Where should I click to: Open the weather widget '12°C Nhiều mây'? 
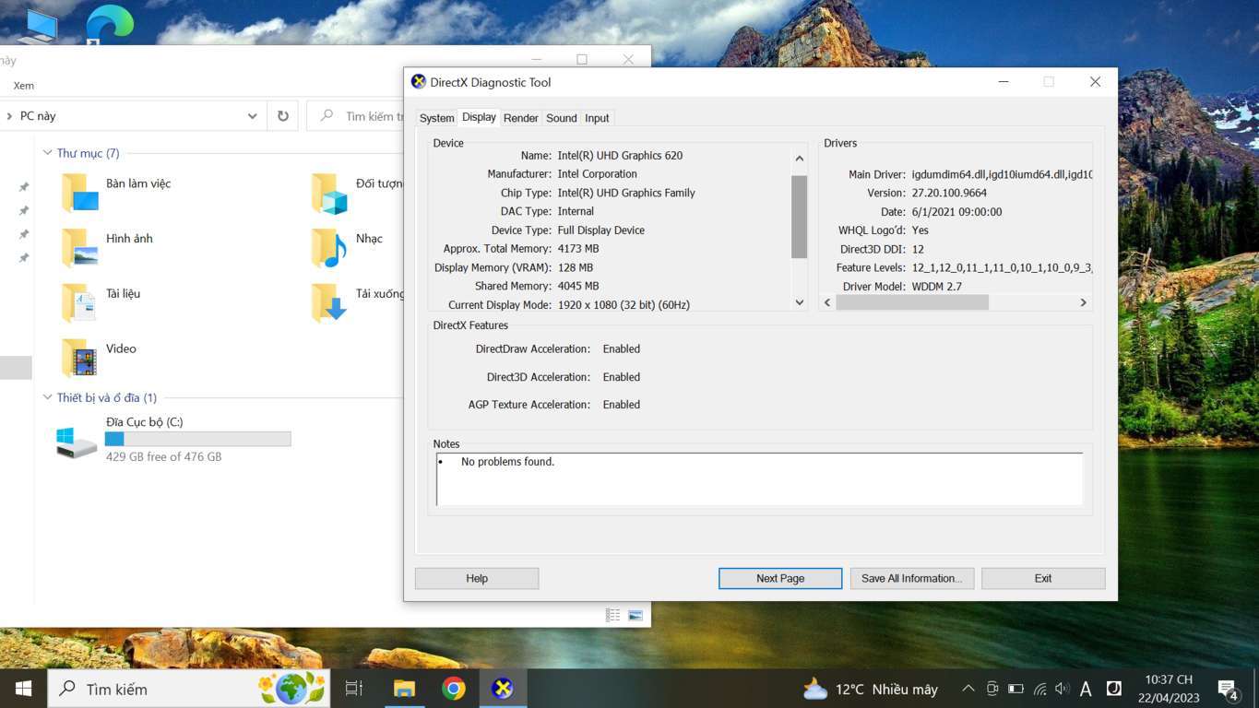point(871,689)
